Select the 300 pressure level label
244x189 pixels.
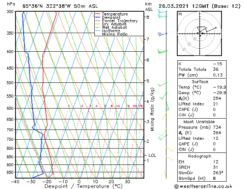click(11, 12)
